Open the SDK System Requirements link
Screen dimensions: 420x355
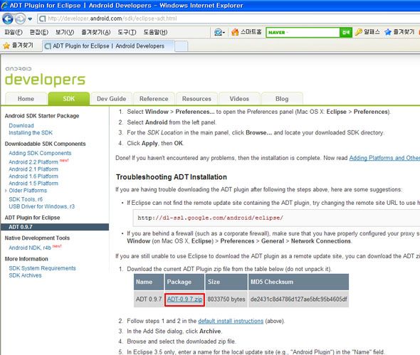pyautogui.click(x=42, y=268)
